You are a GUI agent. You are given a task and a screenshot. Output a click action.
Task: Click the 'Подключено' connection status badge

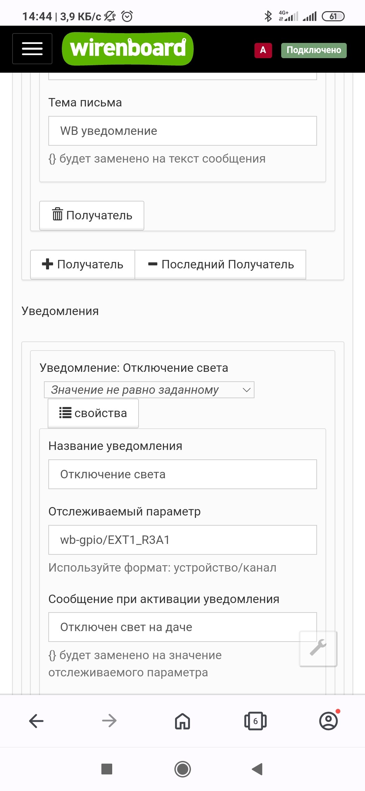[x=314, y=50]
